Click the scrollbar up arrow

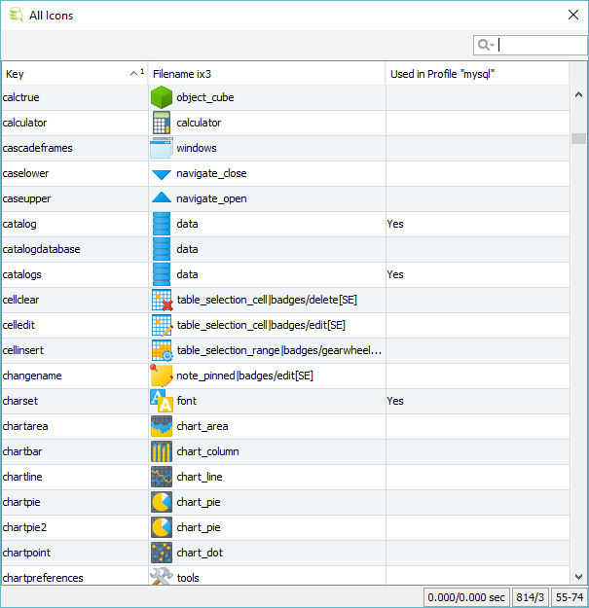(578, 95)
